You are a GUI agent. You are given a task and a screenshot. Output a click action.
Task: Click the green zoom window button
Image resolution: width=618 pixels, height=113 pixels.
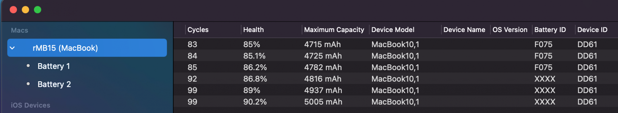[x=38, y=10]
